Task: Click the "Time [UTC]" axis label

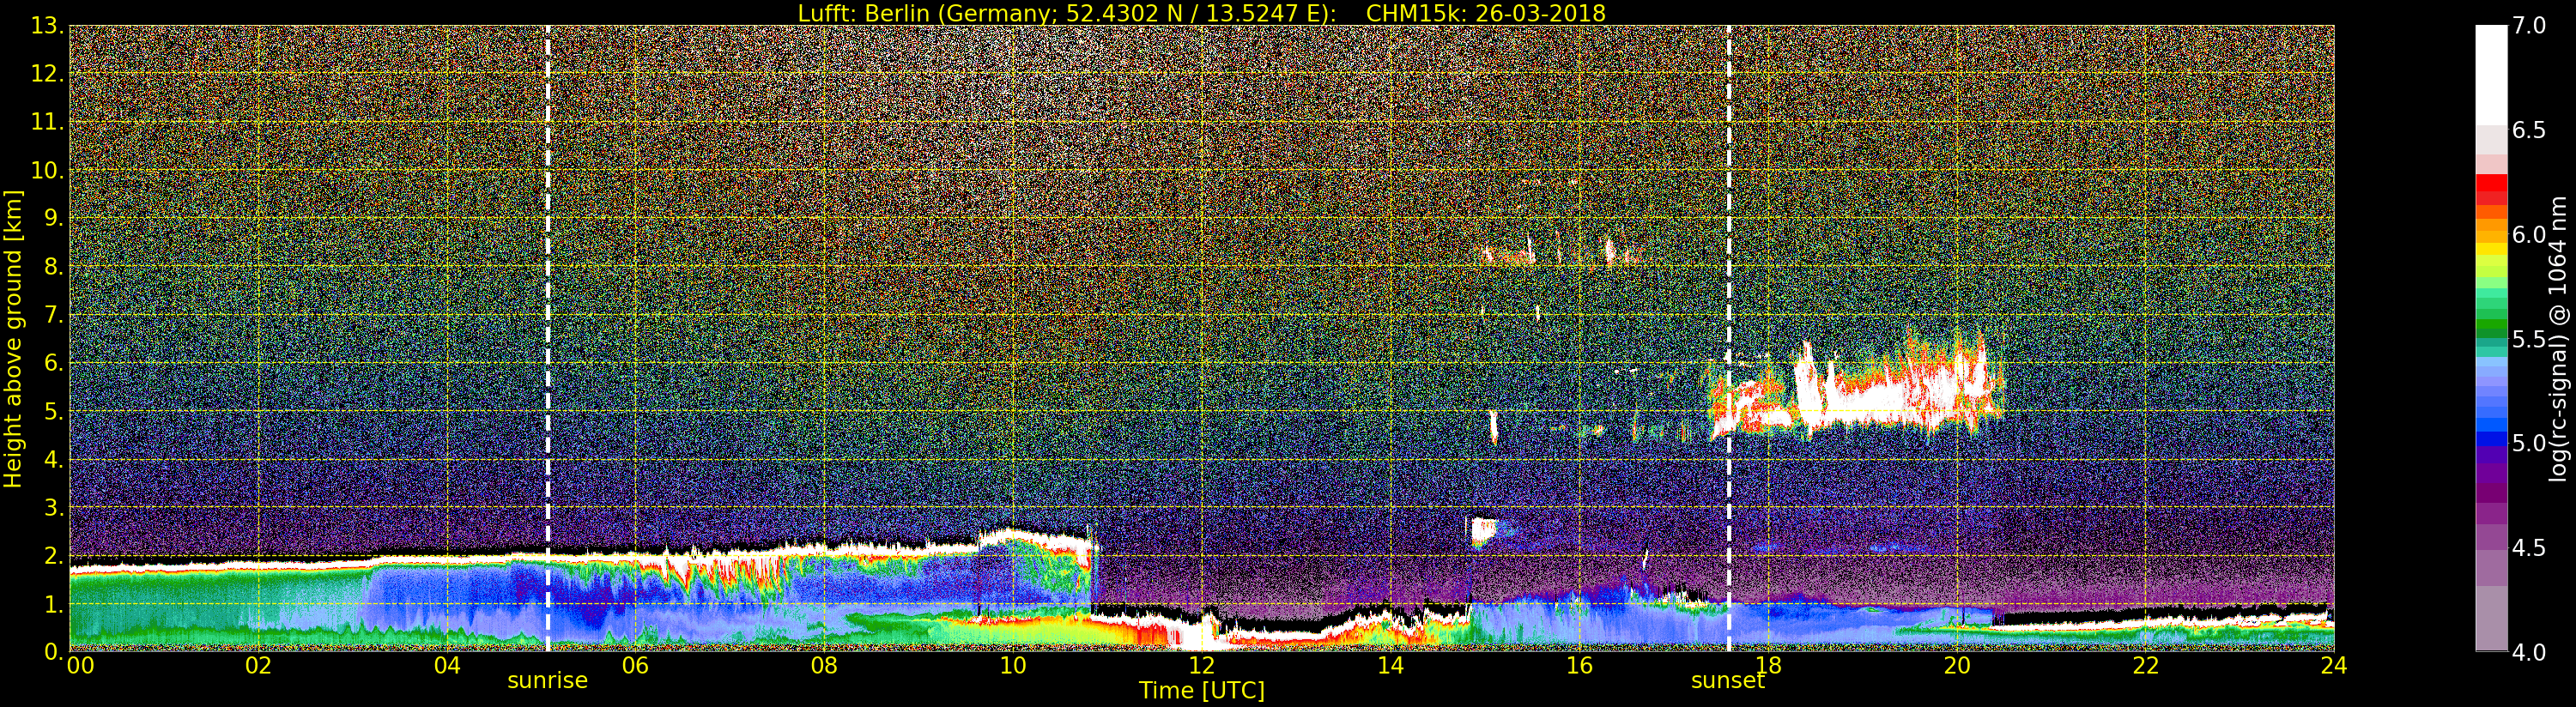Action: pos(1201,690)
